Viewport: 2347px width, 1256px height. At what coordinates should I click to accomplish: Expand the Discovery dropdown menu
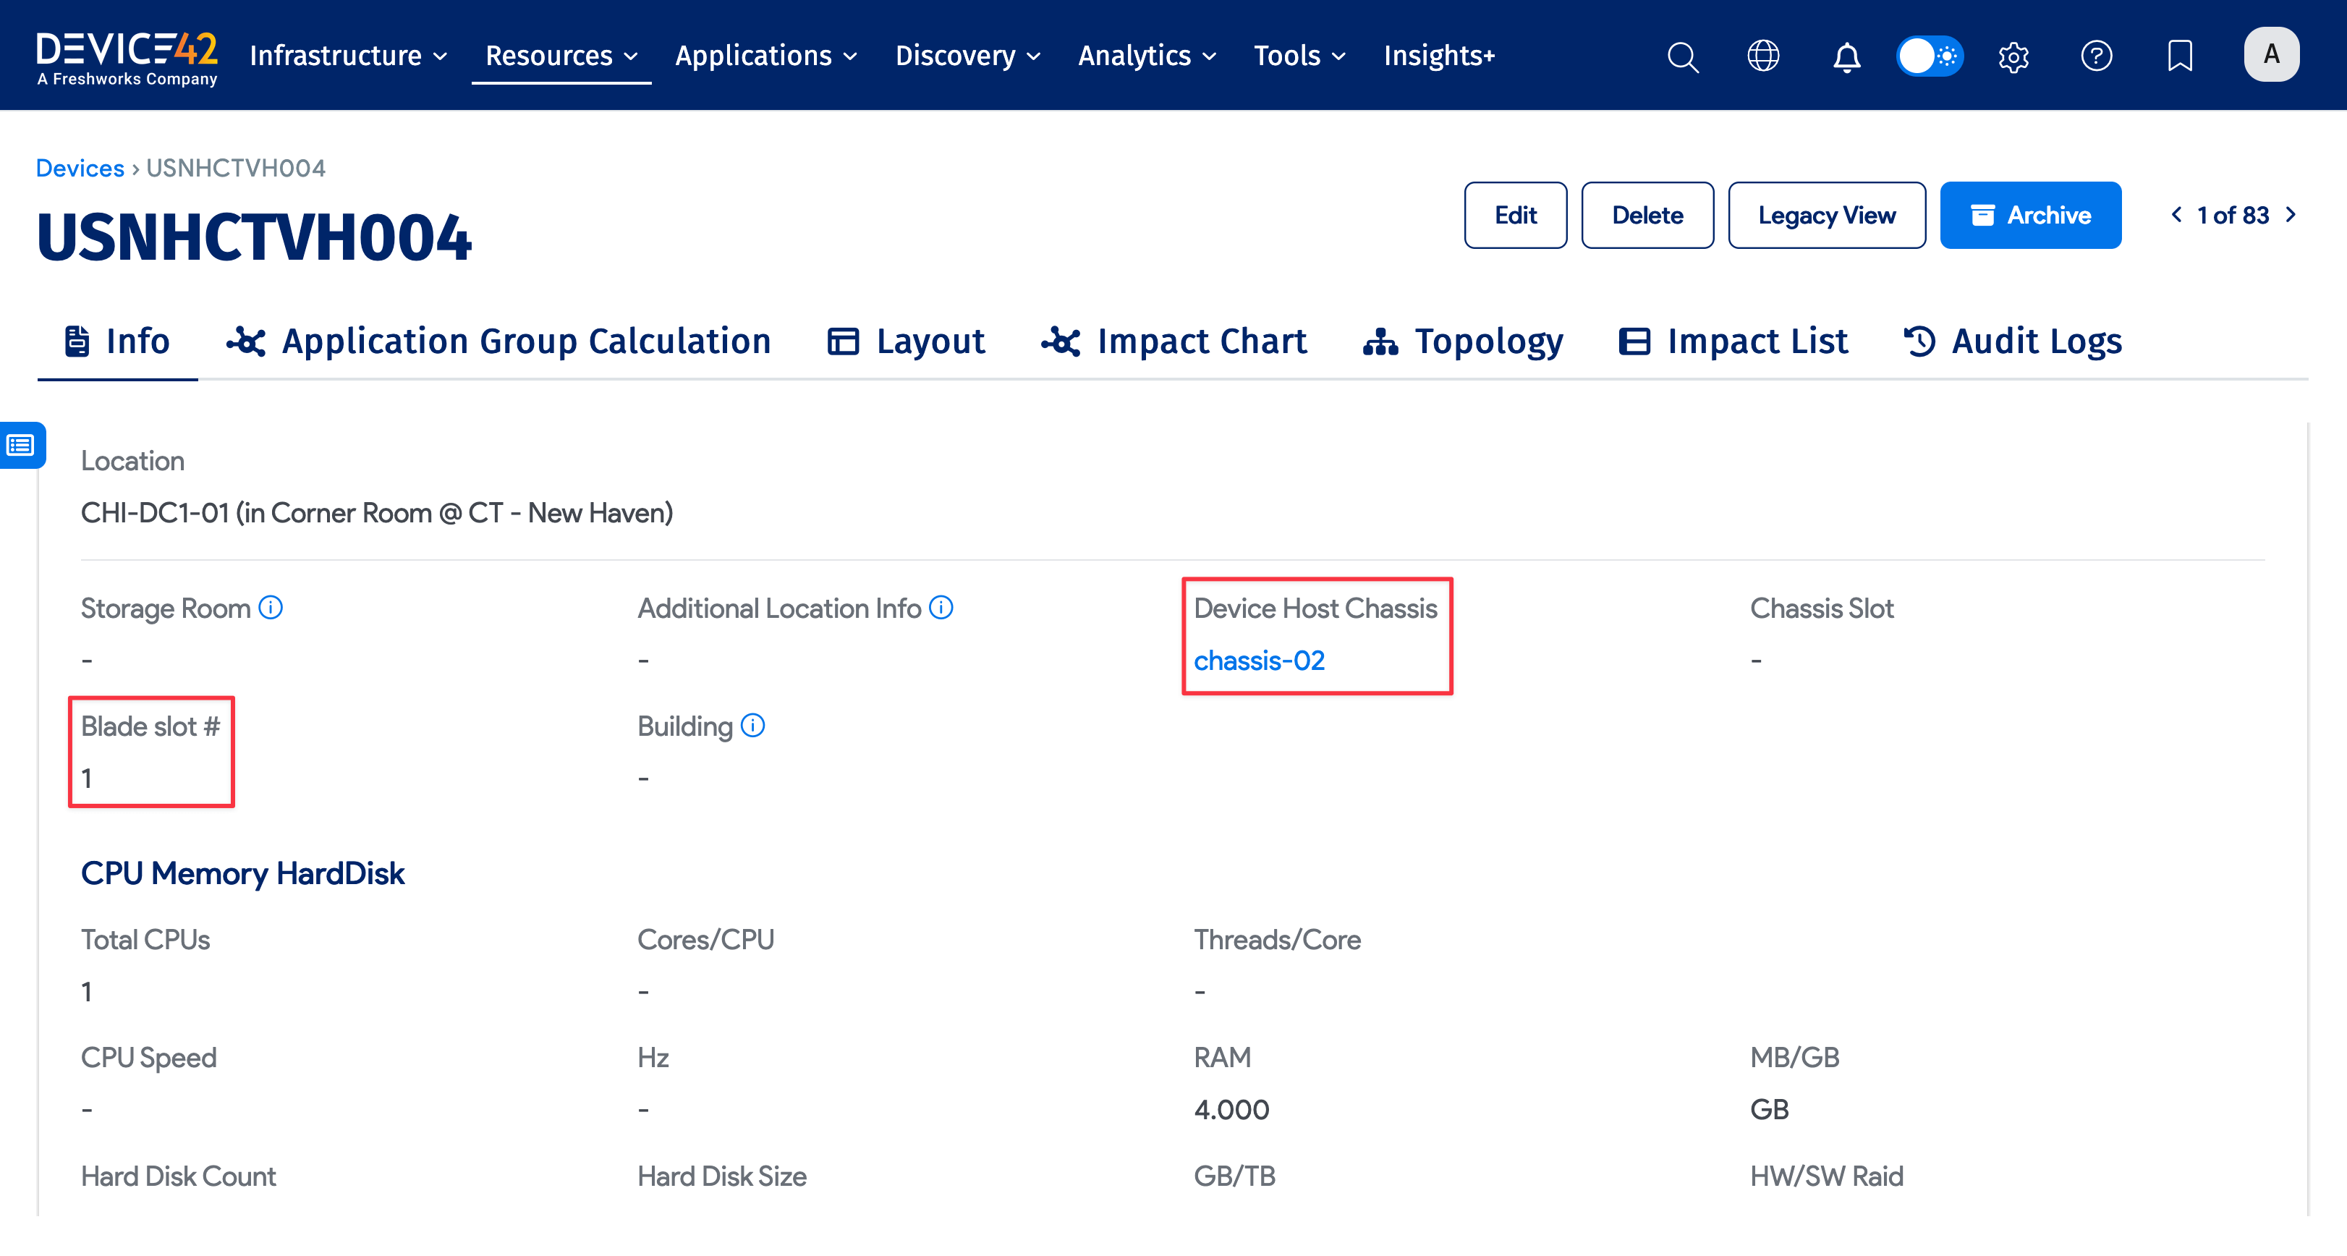click(967, 56)
